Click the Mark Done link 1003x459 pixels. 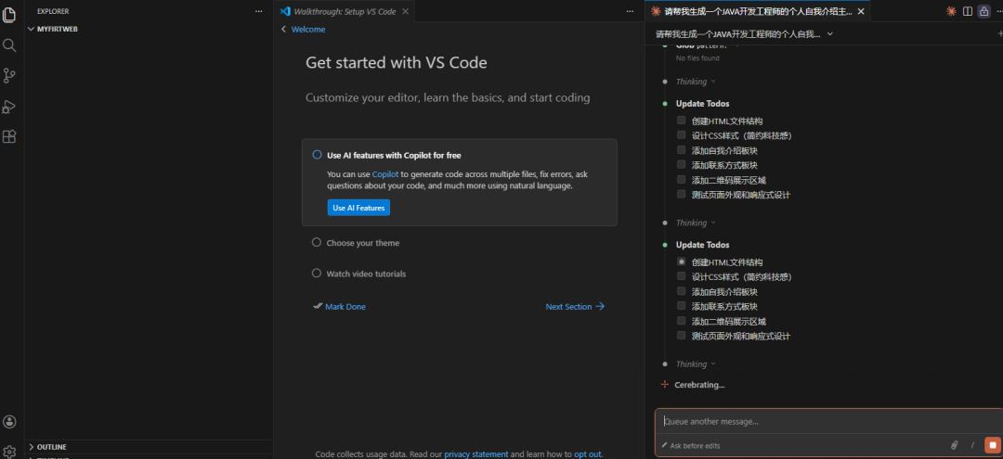(x=345, y=306)
